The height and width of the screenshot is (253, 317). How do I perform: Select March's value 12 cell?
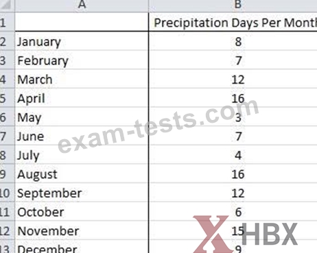pos(233,80)
